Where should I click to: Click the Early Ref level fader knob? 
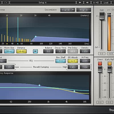[x=109, y=70]
